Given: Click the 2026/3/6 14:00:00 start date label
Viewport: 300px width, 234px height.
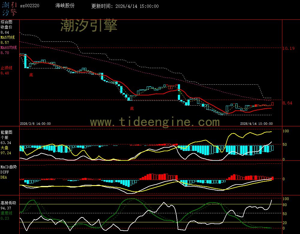Looking at the screenshot, I should (35, 124).
